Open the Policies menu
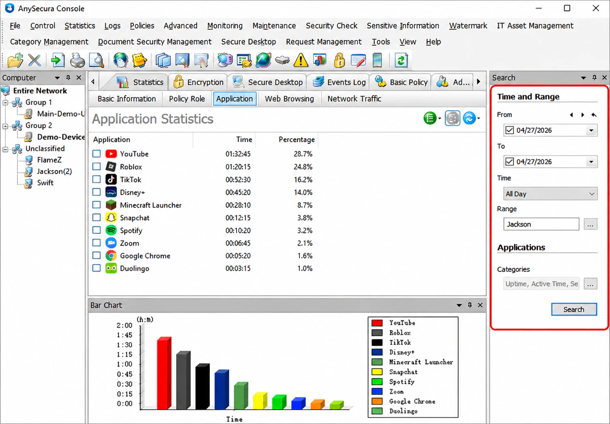Image resolution: width=610 pixels, height=424 pixels. coord(142,26)
